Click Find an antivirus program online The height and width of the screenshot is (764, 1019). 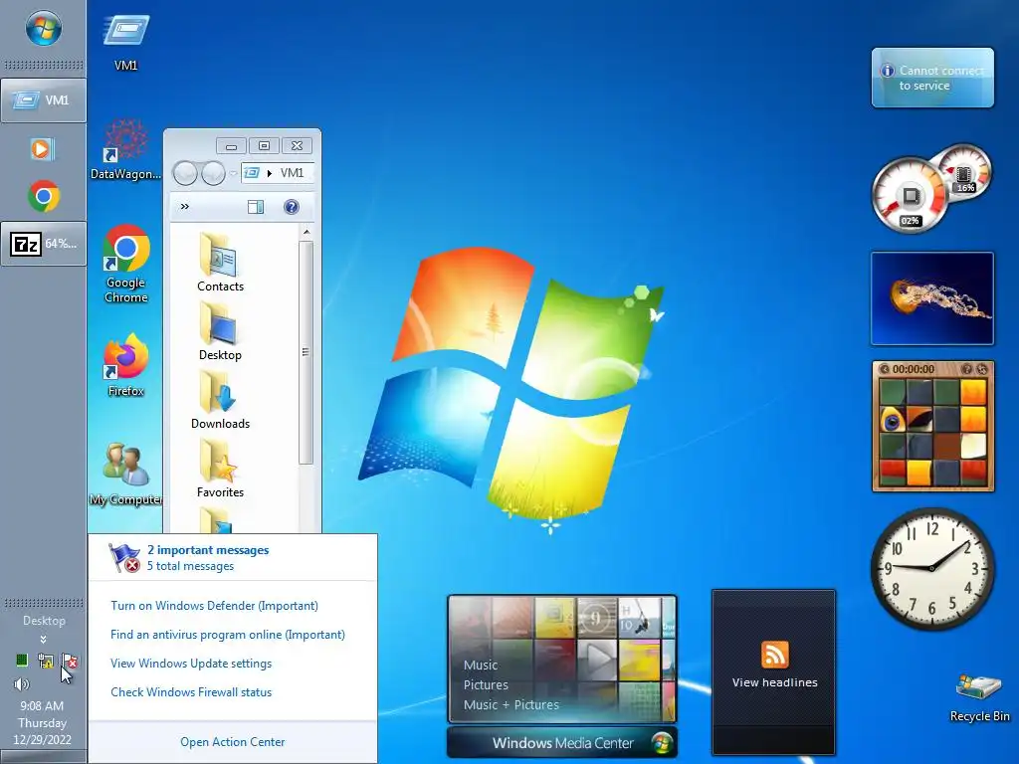point(228,635)
